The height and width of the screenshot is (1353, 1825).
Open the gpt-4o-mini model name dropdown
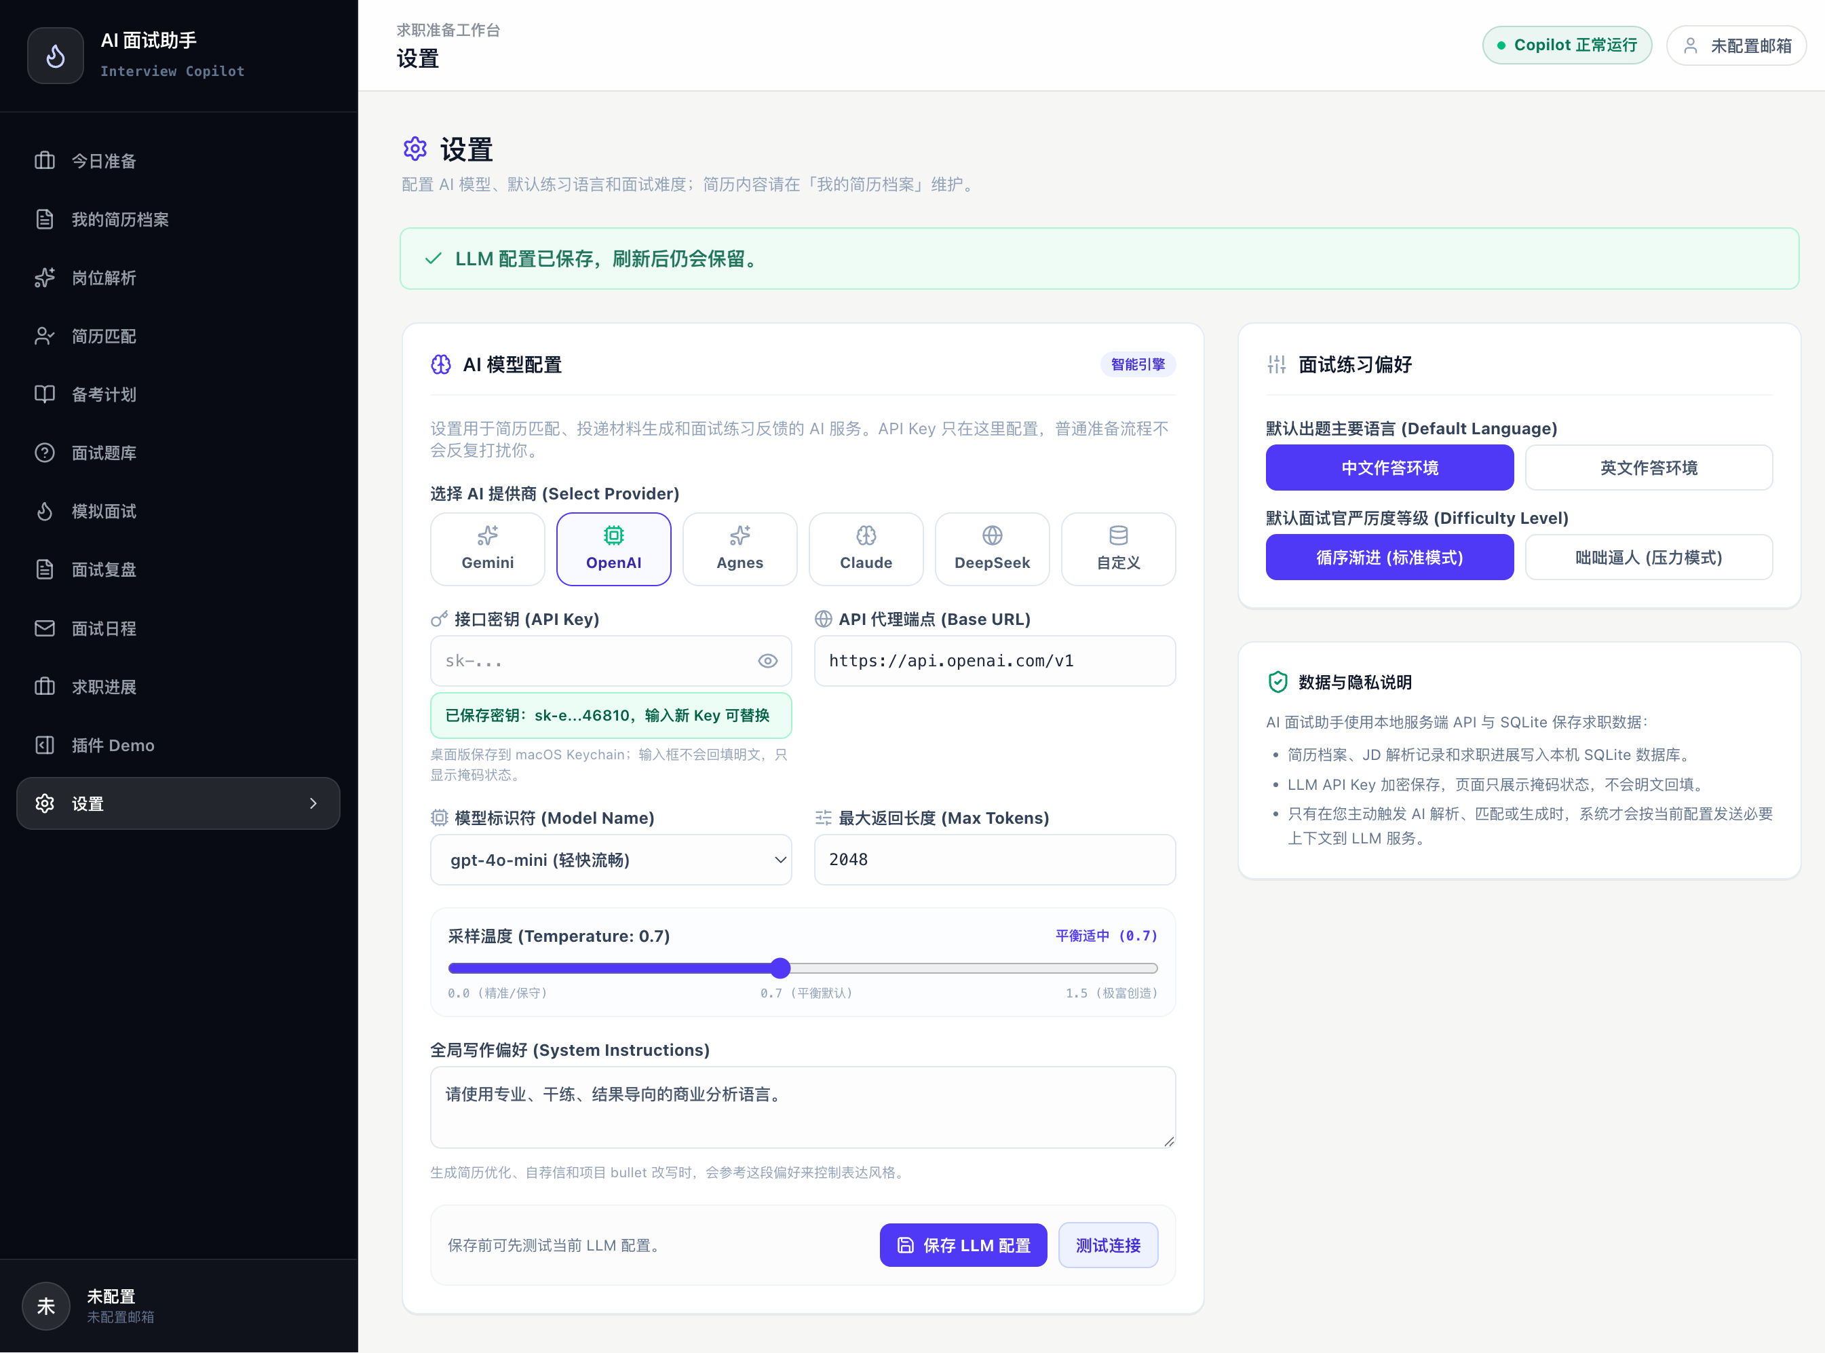[x=611, y=859]
